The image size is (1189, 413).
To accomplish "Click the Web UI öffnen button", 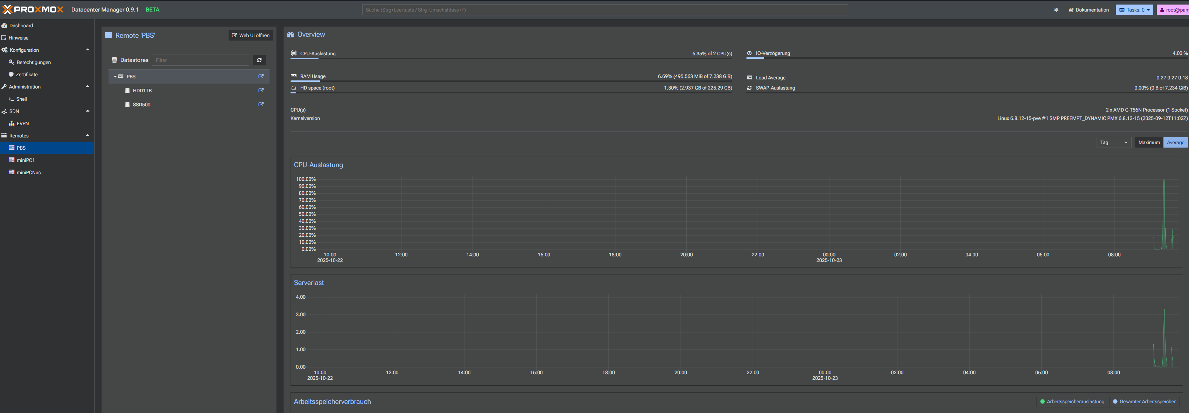I will [251, 35].
